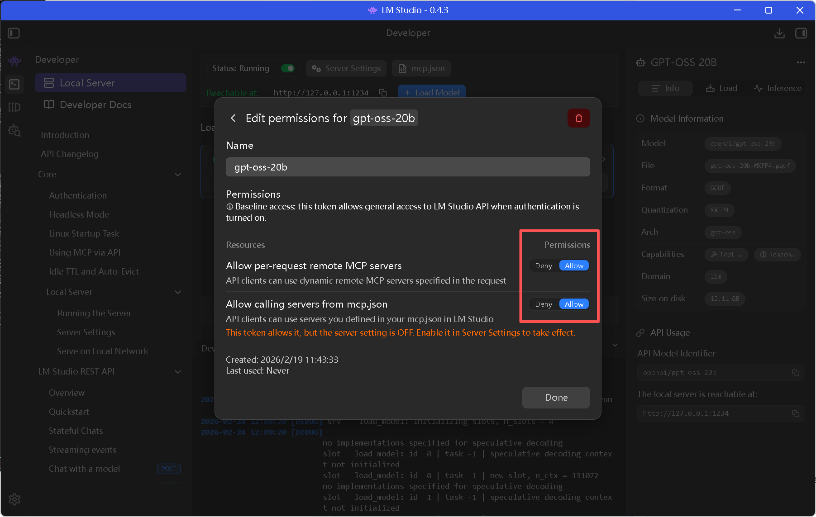
Task: Allow calling servers from mcp.json
Action: 574,304
